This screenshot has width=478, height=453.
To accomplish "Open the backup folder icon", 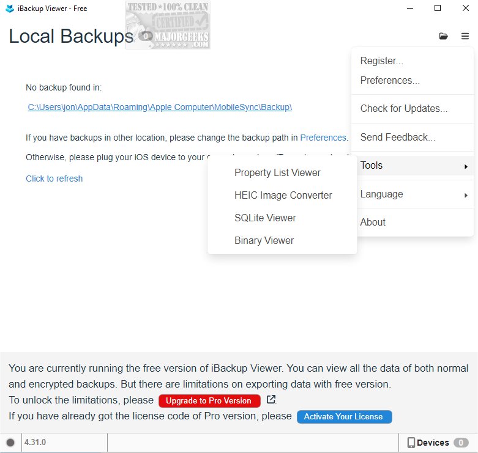I will 444,36.
